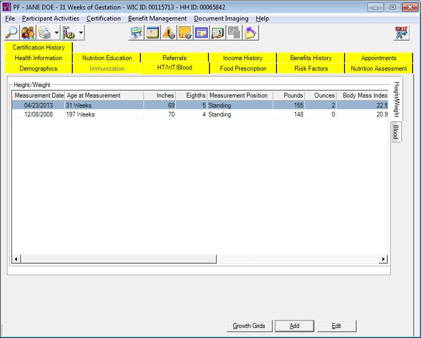
Task: Click the sticky note with gear icon
Action: click(x=185, y=33)
